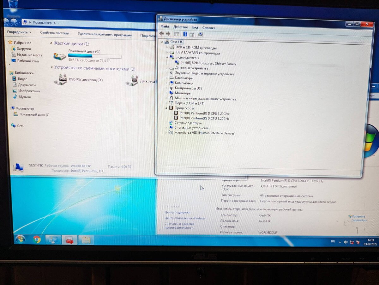Click the Локальный диск (C:) space usage bar

pyautogui.click(x=95, y=56)
